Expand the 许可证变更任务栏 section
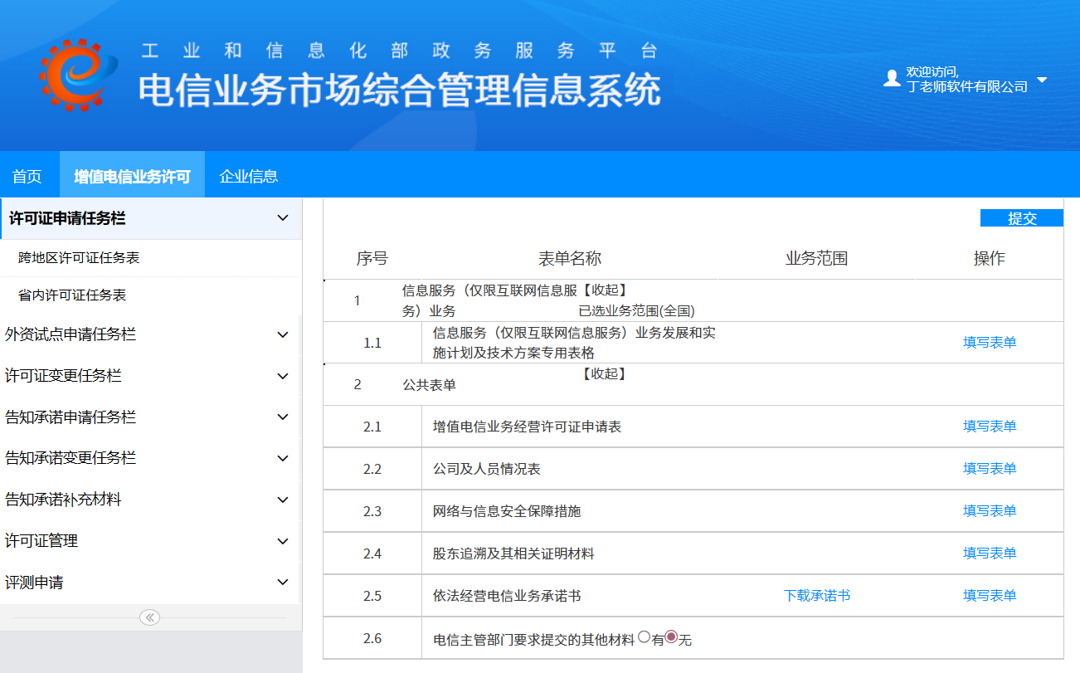This screenshot has width=1080, height=673. (x=282, y=376)
